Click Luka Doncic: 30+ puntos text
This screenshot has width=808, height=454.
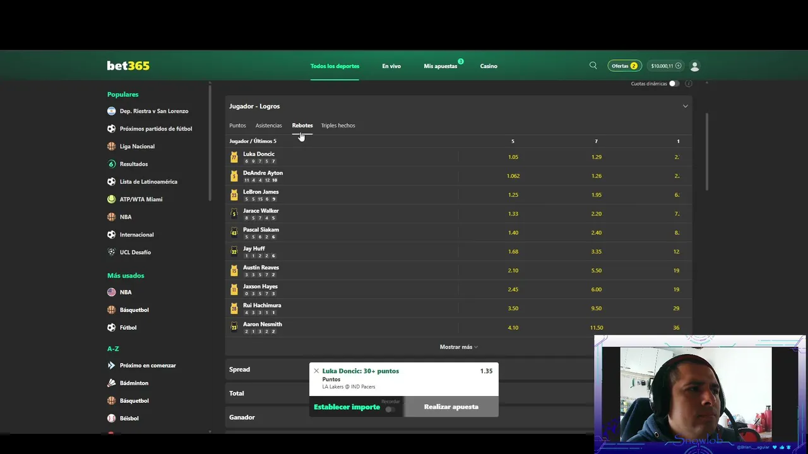[360, 371]
